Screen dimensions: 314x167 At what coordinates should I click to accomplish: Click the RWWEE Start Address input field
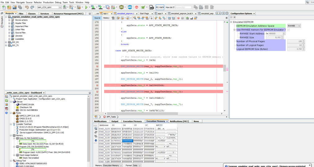pos(276,34)
